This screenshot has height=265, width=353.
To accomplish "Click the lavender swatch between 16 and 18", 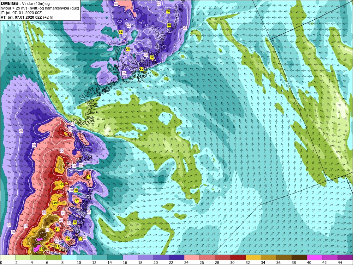I will [131, 257].
